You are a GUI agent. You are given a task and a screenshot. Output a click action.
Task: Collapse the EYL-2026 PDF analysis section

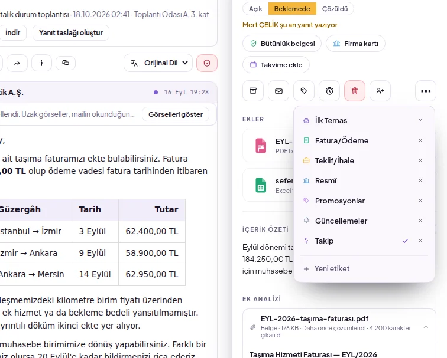click(426, 327)
